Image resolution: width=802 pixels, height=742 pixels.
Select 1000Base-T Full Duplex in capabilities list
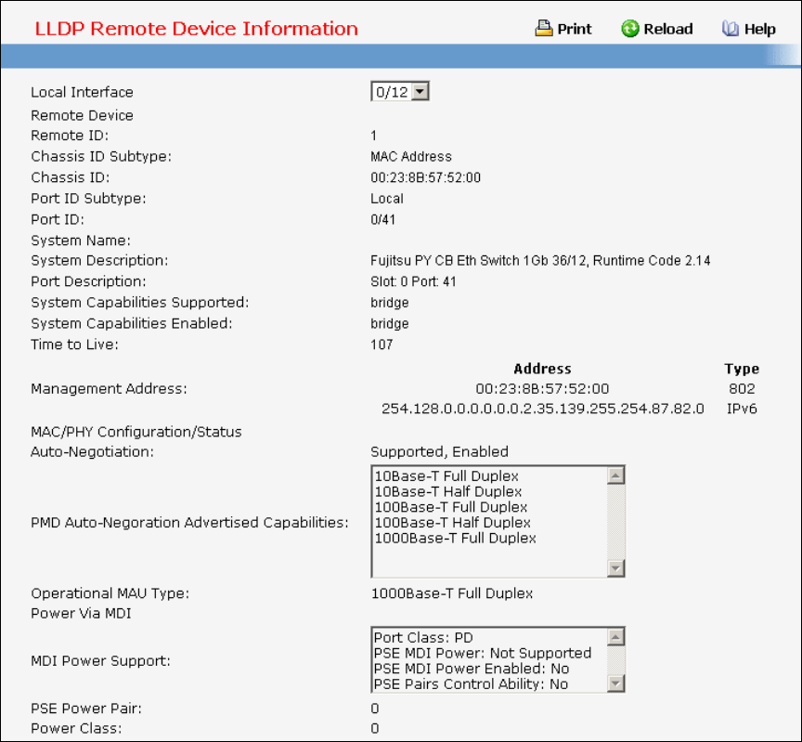coord(455,539)
